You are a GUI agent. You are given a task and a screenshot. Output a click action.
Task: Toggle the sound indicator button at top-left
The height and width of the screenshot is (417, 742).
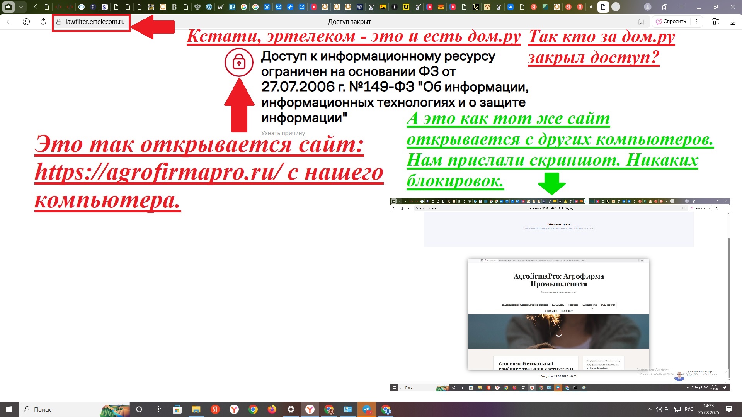(9, 7)
